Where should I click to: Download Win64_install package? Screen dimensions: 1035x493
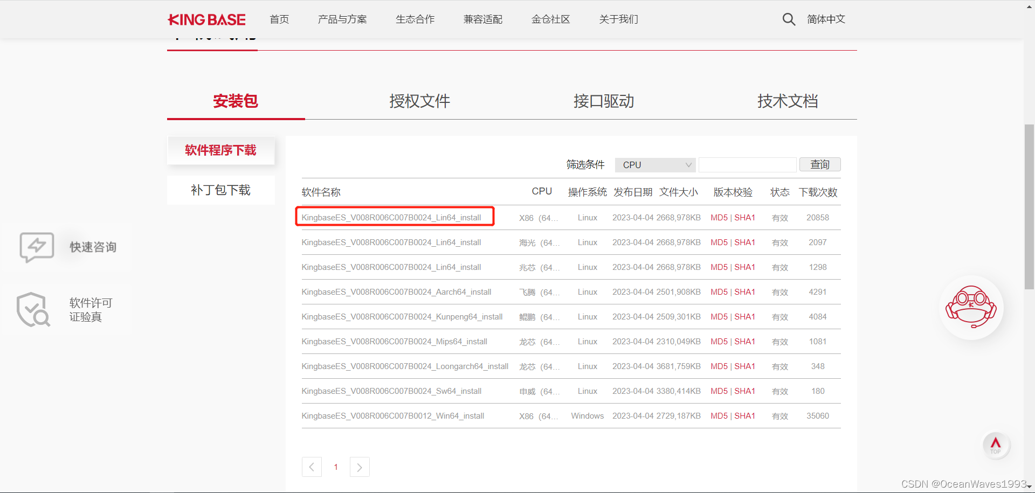393,416
